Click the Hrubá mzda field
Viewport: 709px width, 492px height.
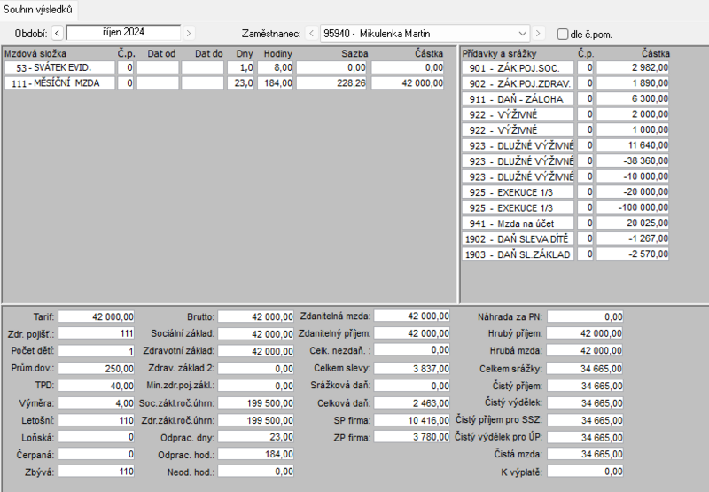click(x=585, y=351)
